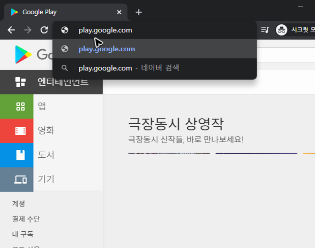This screenshot has width=315, height=248.
Task: Click the magnifier icon of search suggestion
Action: tap(65, 68)
